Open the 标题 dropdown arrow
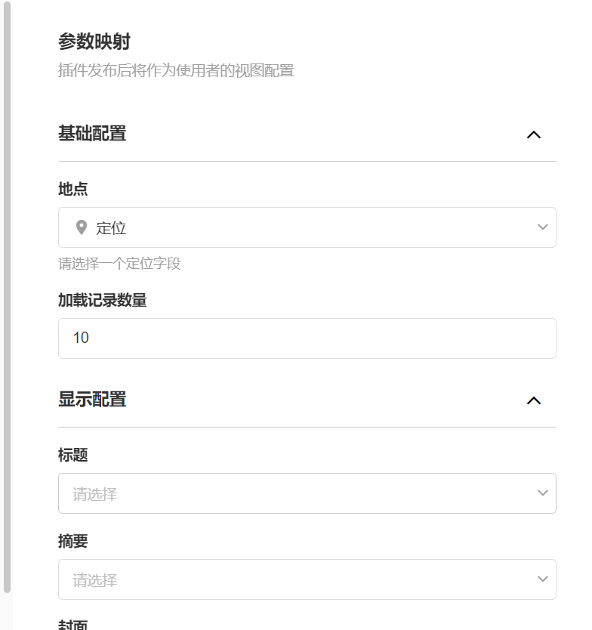Image resolution: width=592 pixels, height=630 pixels. 542,493
